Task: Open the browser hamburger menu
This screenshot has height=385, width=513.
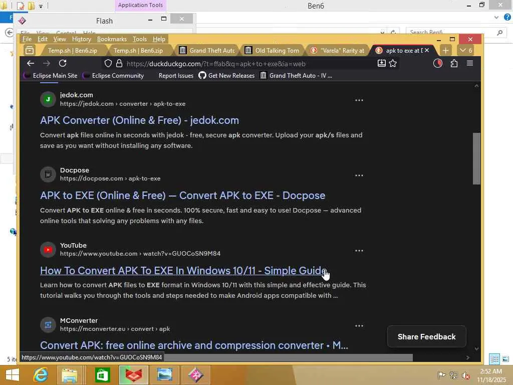Action: coord(470,63)
